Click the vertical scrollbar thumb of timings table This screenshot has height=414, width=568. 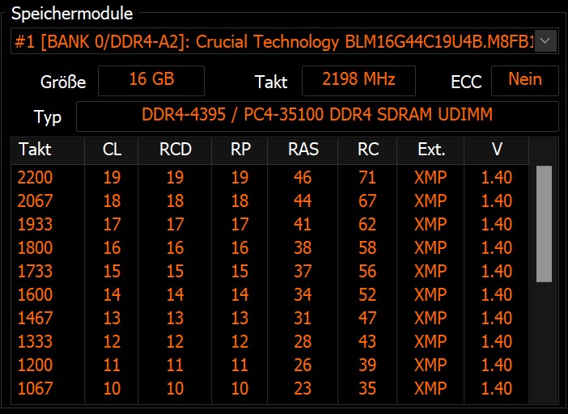click(x=544, y=224)
